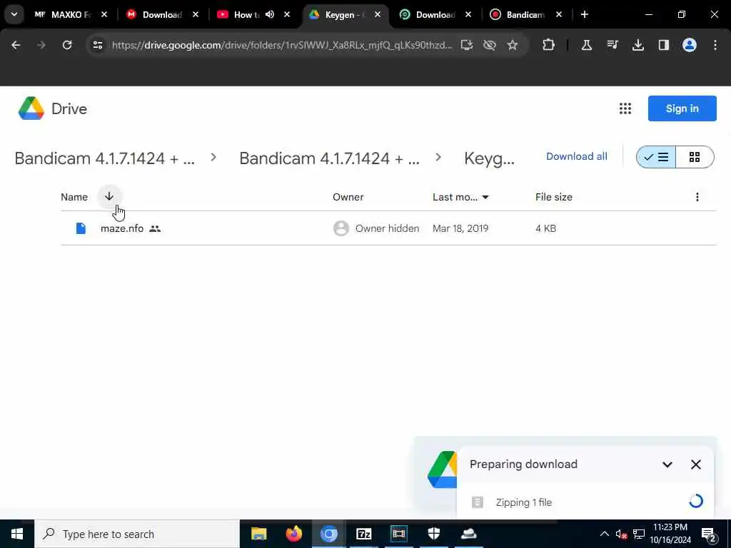Show hidden system tray icons
The image size is (731, 548).
pos(604,534)
